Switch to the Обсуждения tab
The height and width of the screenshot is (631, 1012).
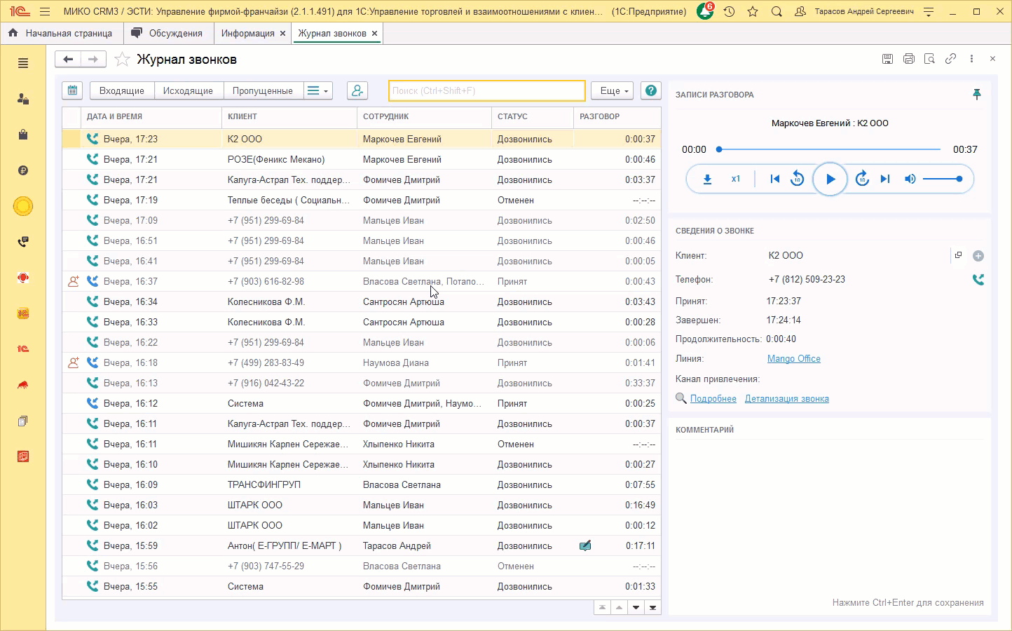point(168,33)
